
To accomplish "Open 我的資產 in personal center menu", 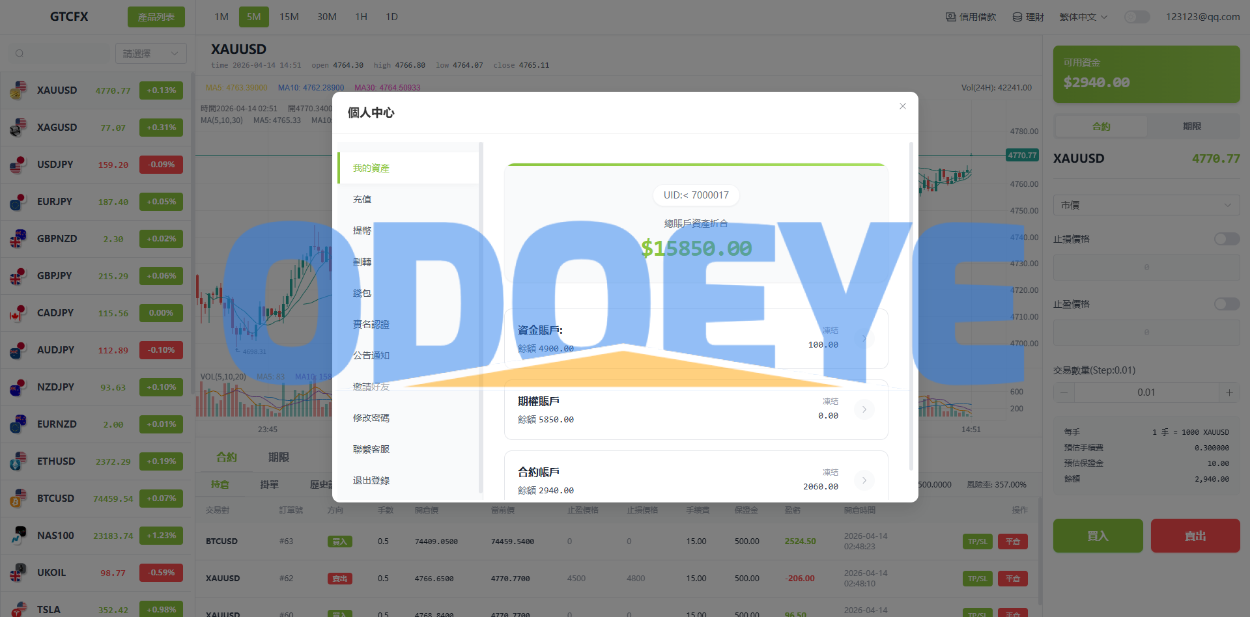I will 408,168.
